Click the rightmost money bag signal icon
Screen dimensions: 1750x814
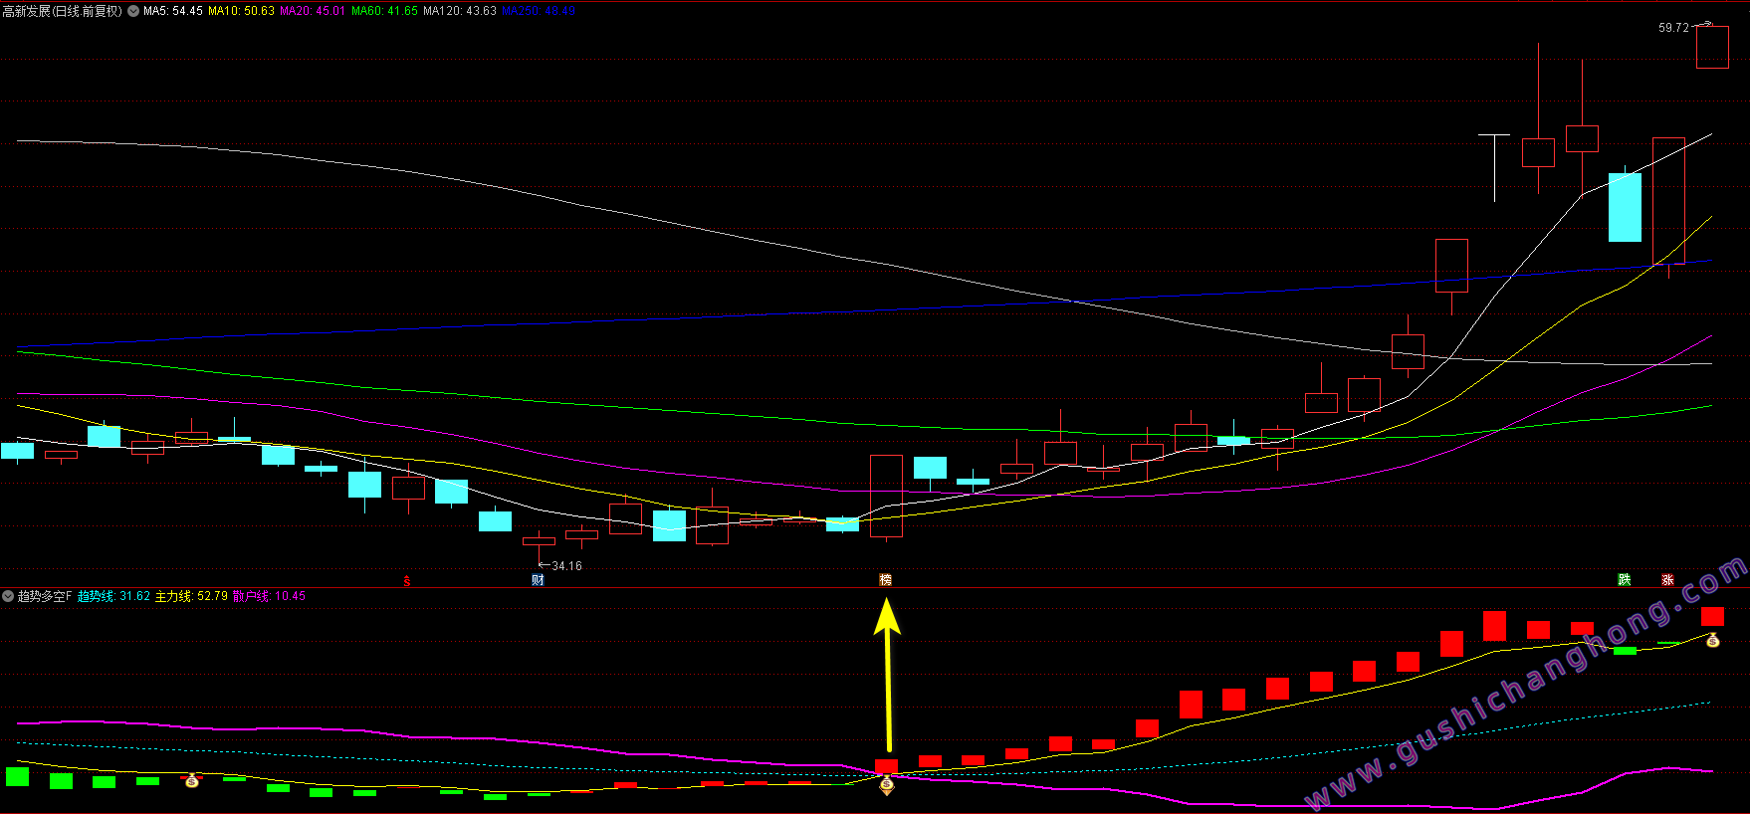click(1712, 640)
